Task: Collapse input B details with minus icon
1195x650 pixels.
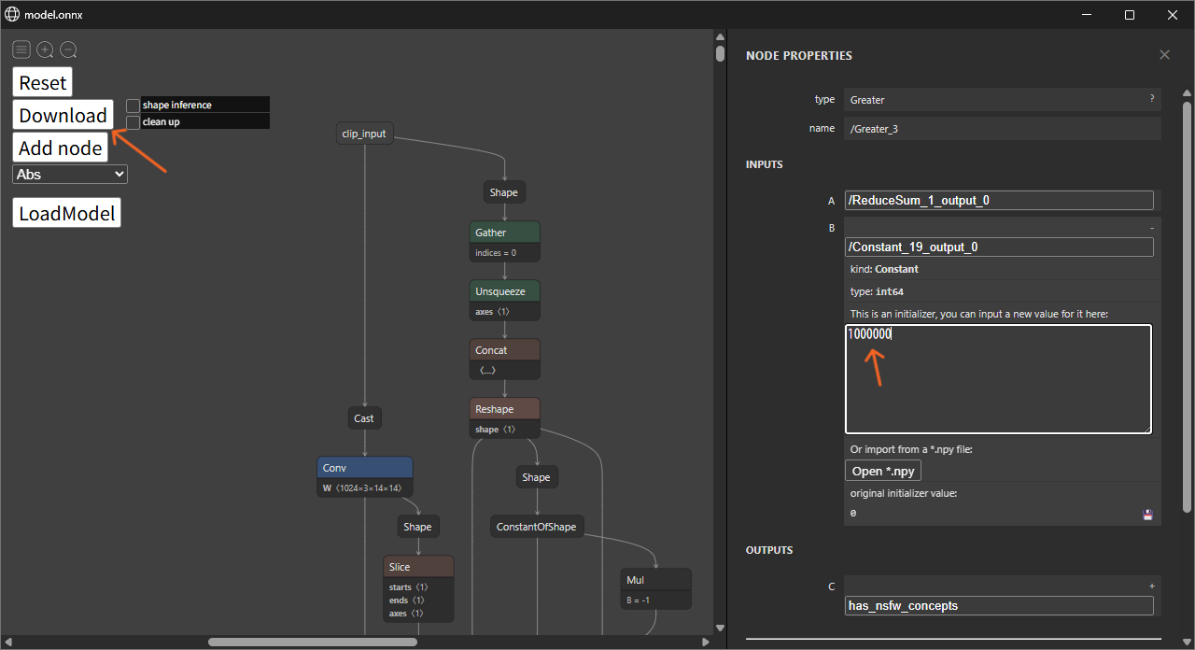Action: 1151,228
